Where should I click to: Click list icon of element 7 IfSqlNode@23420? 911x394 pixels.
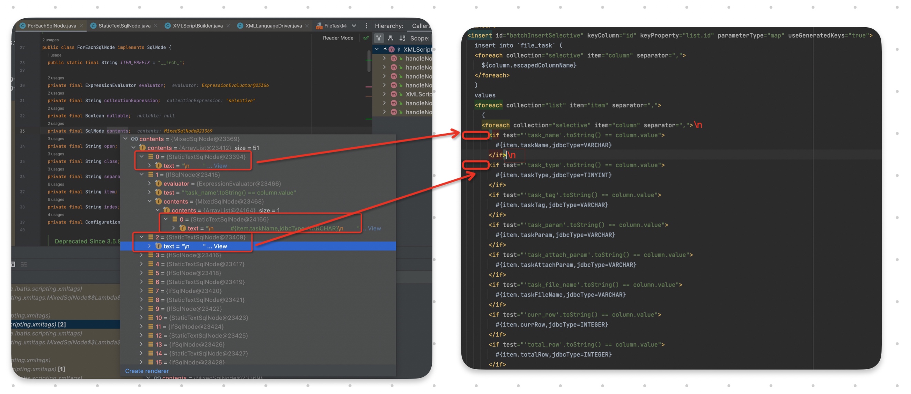pos(151,291)
